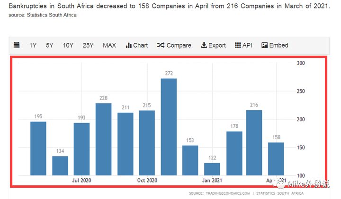Click the Chart bar icon
The height and width of the screenshot is (199, 341).
click(x=128, y=45)
